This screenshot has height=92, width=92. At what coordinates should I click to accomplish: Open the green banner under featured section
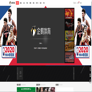point(26,89)
